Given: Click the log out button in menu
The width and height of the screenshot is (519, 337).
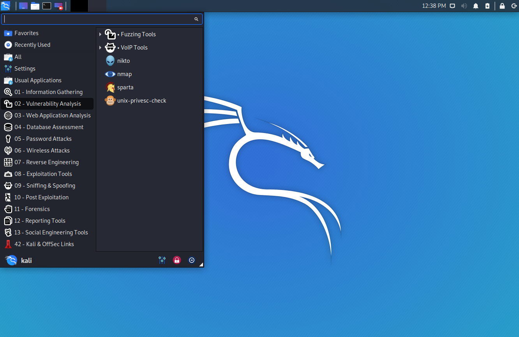Looking at the screenshot, I should pyautogui.click(x=192, y=260).
